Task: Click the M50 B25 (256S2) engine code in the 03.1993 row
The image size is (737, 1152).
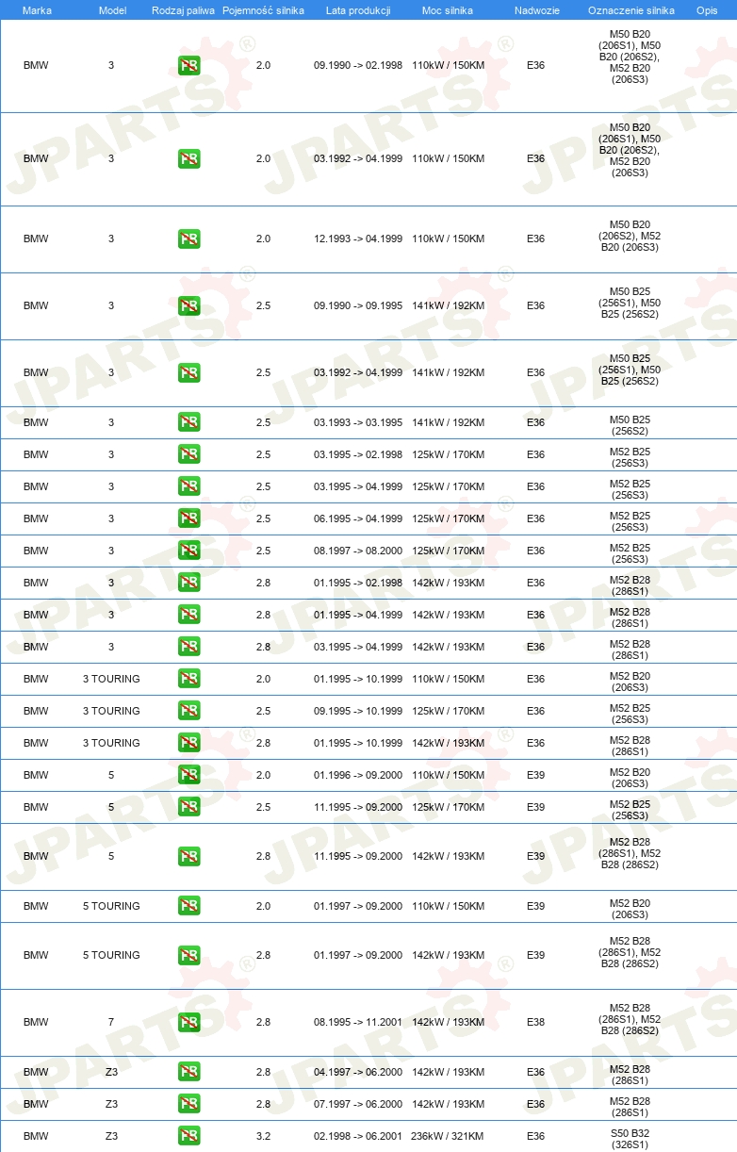Action: coord(630,425)
